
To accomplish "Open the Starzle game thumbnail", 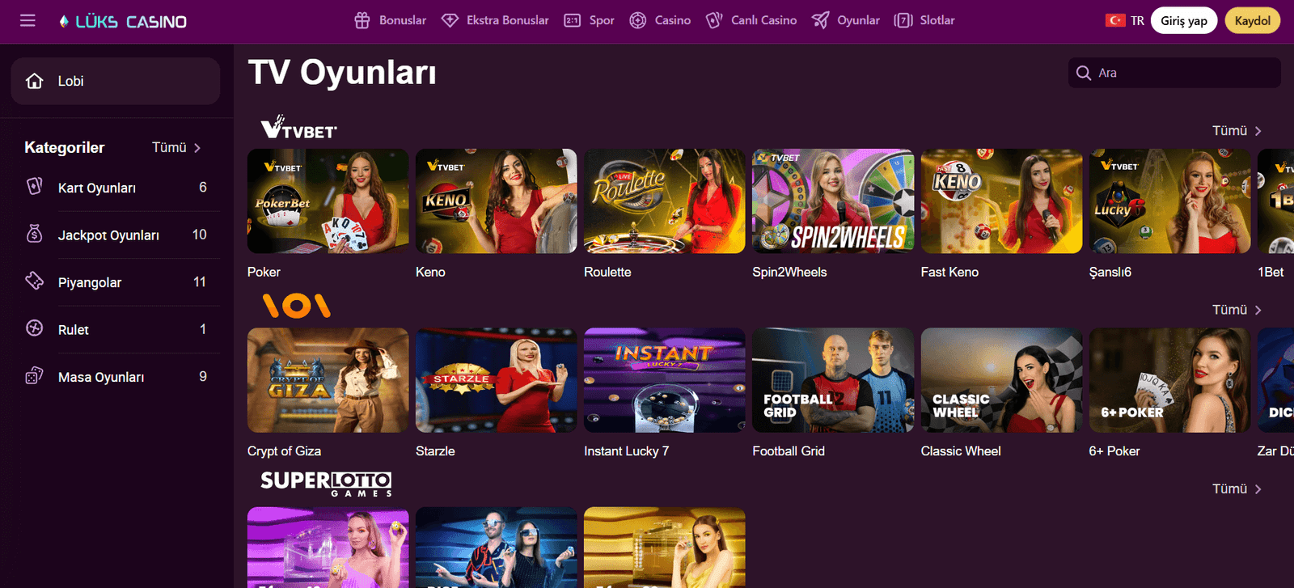I will (x=497, y=380).
